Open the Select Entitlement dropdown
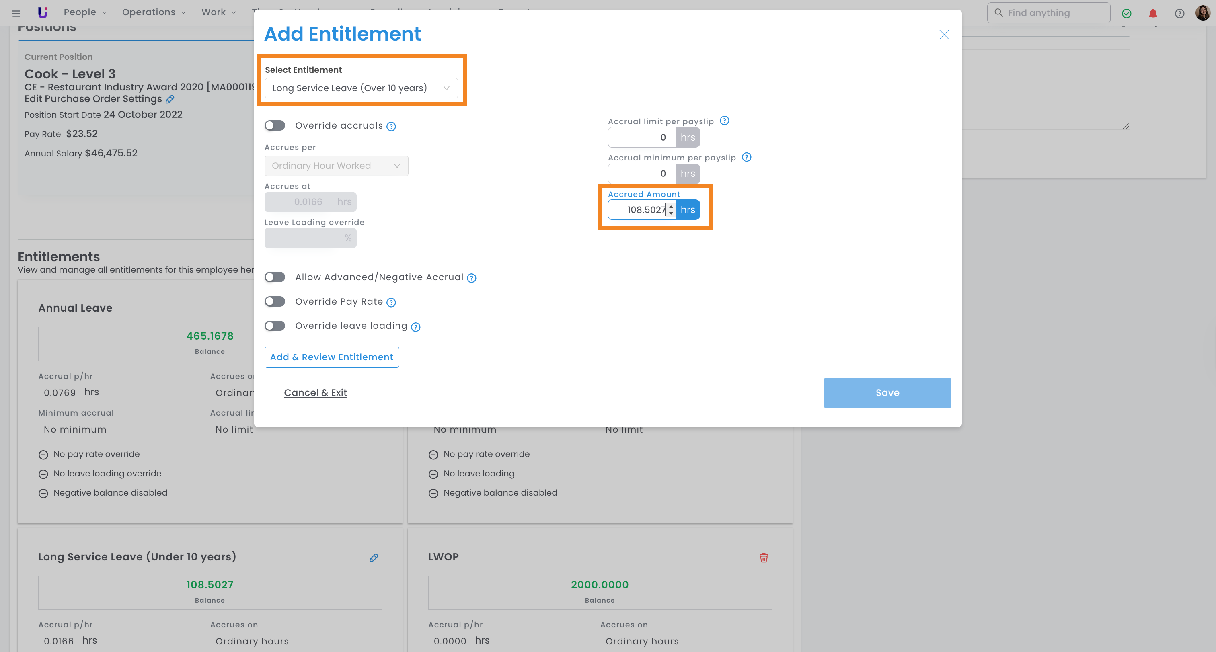1216x652 pixels. pyautogui.click(x=361, y=88)
